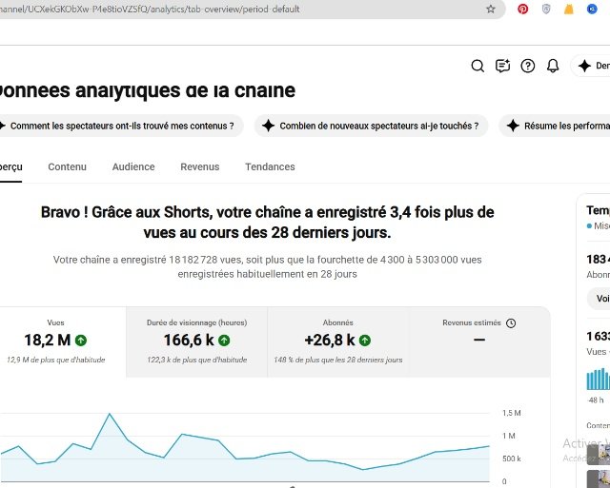Switch to the Audience tab

coord(133,166)
